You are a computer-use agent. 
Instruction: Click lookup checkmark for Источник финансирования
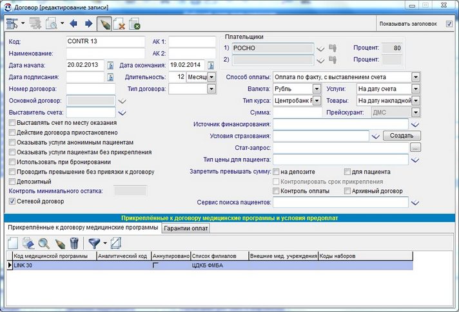(x=415, y=125)
